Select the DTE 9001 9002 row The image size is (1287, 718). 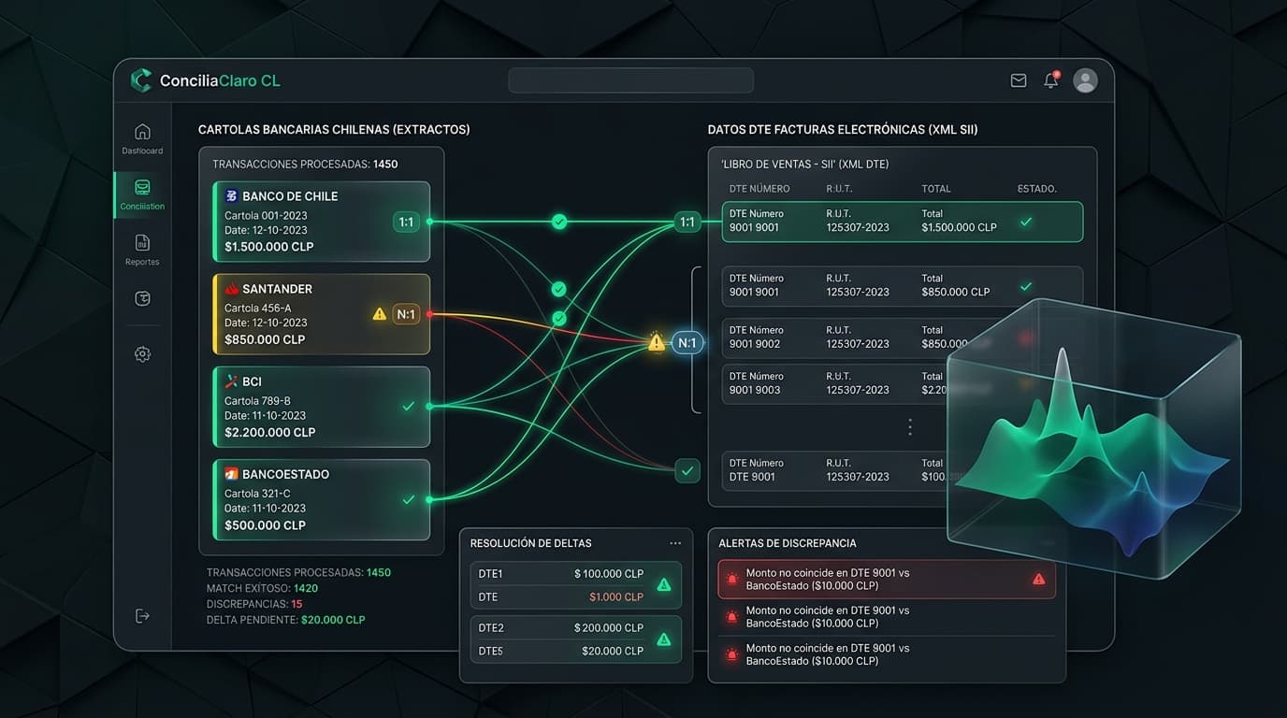[x=835, y=337]
